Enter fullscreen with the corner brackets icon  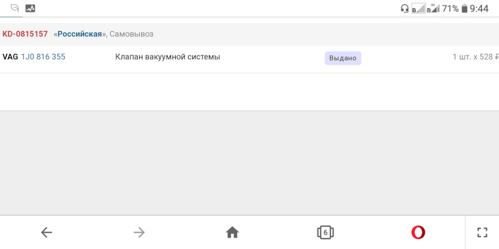pos(482,232)
